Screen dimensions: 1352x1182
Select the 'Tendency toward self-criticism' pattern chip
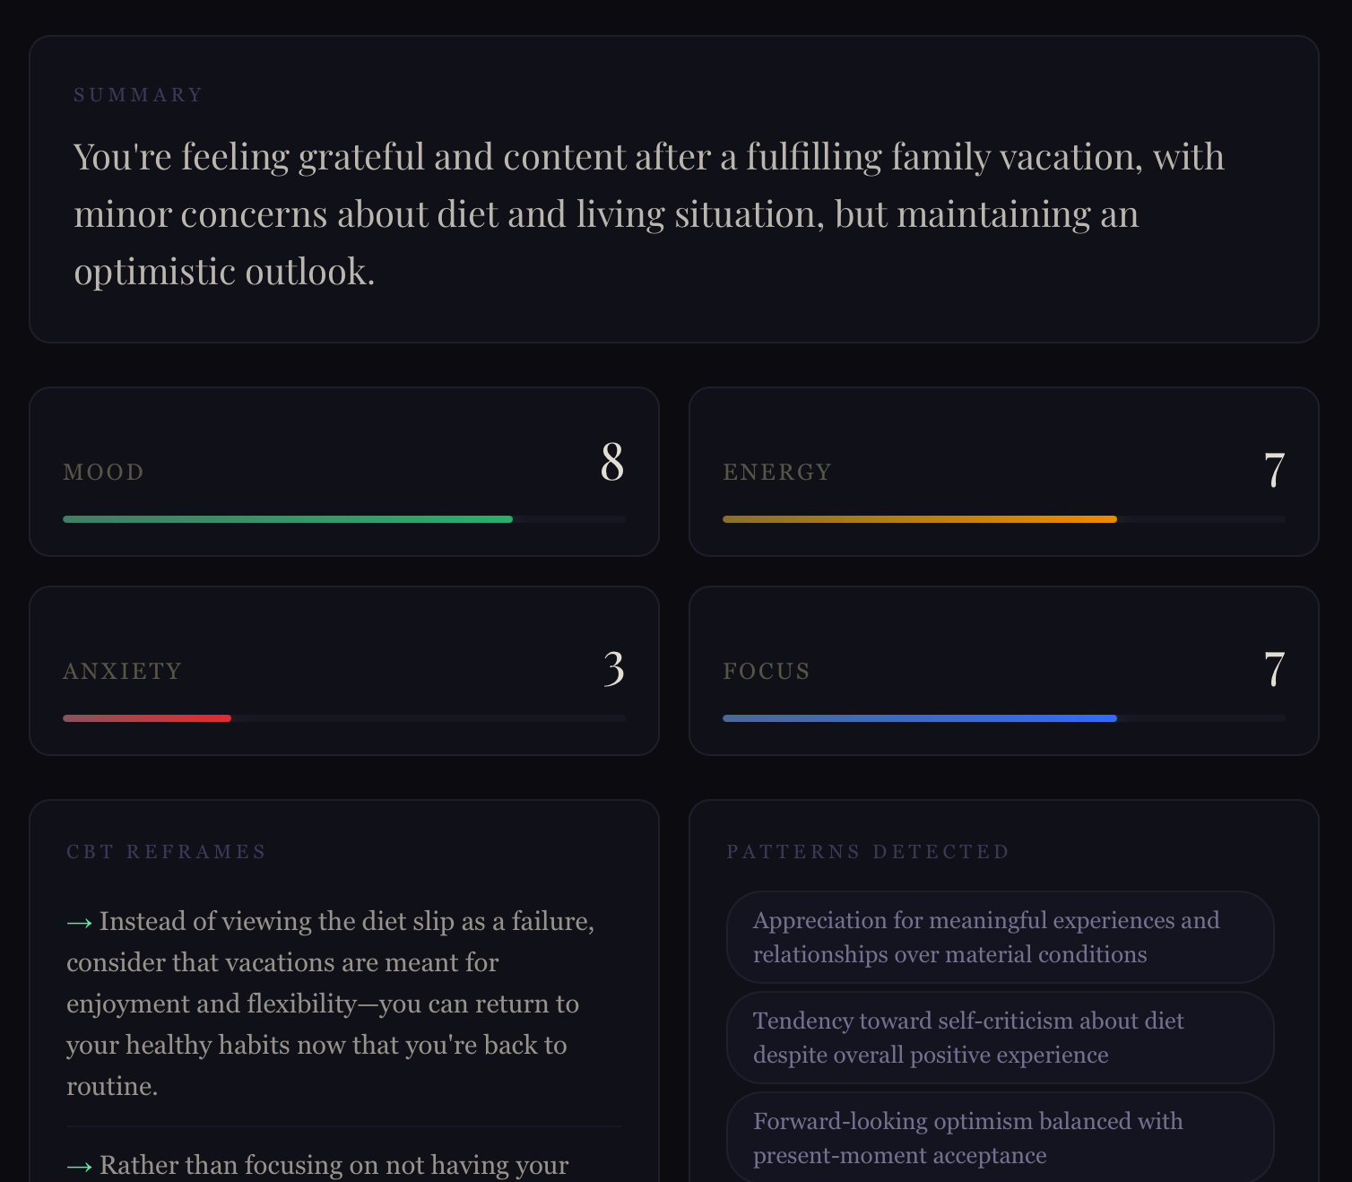coord(1000,1038)
